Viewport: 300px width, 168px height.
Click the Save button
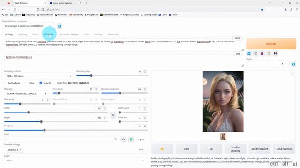187,149
